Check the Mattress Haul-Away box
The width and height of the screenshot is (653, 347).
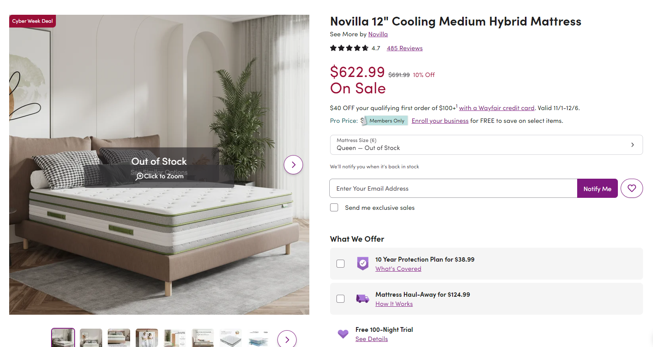point(340,299)
